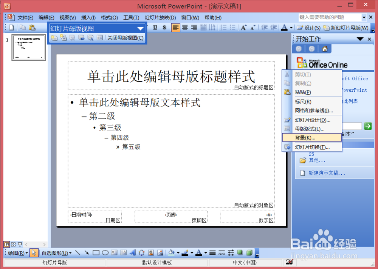
Task: Toggle underline formatting button
Action: pyautogui.click(x=155, y=28)
